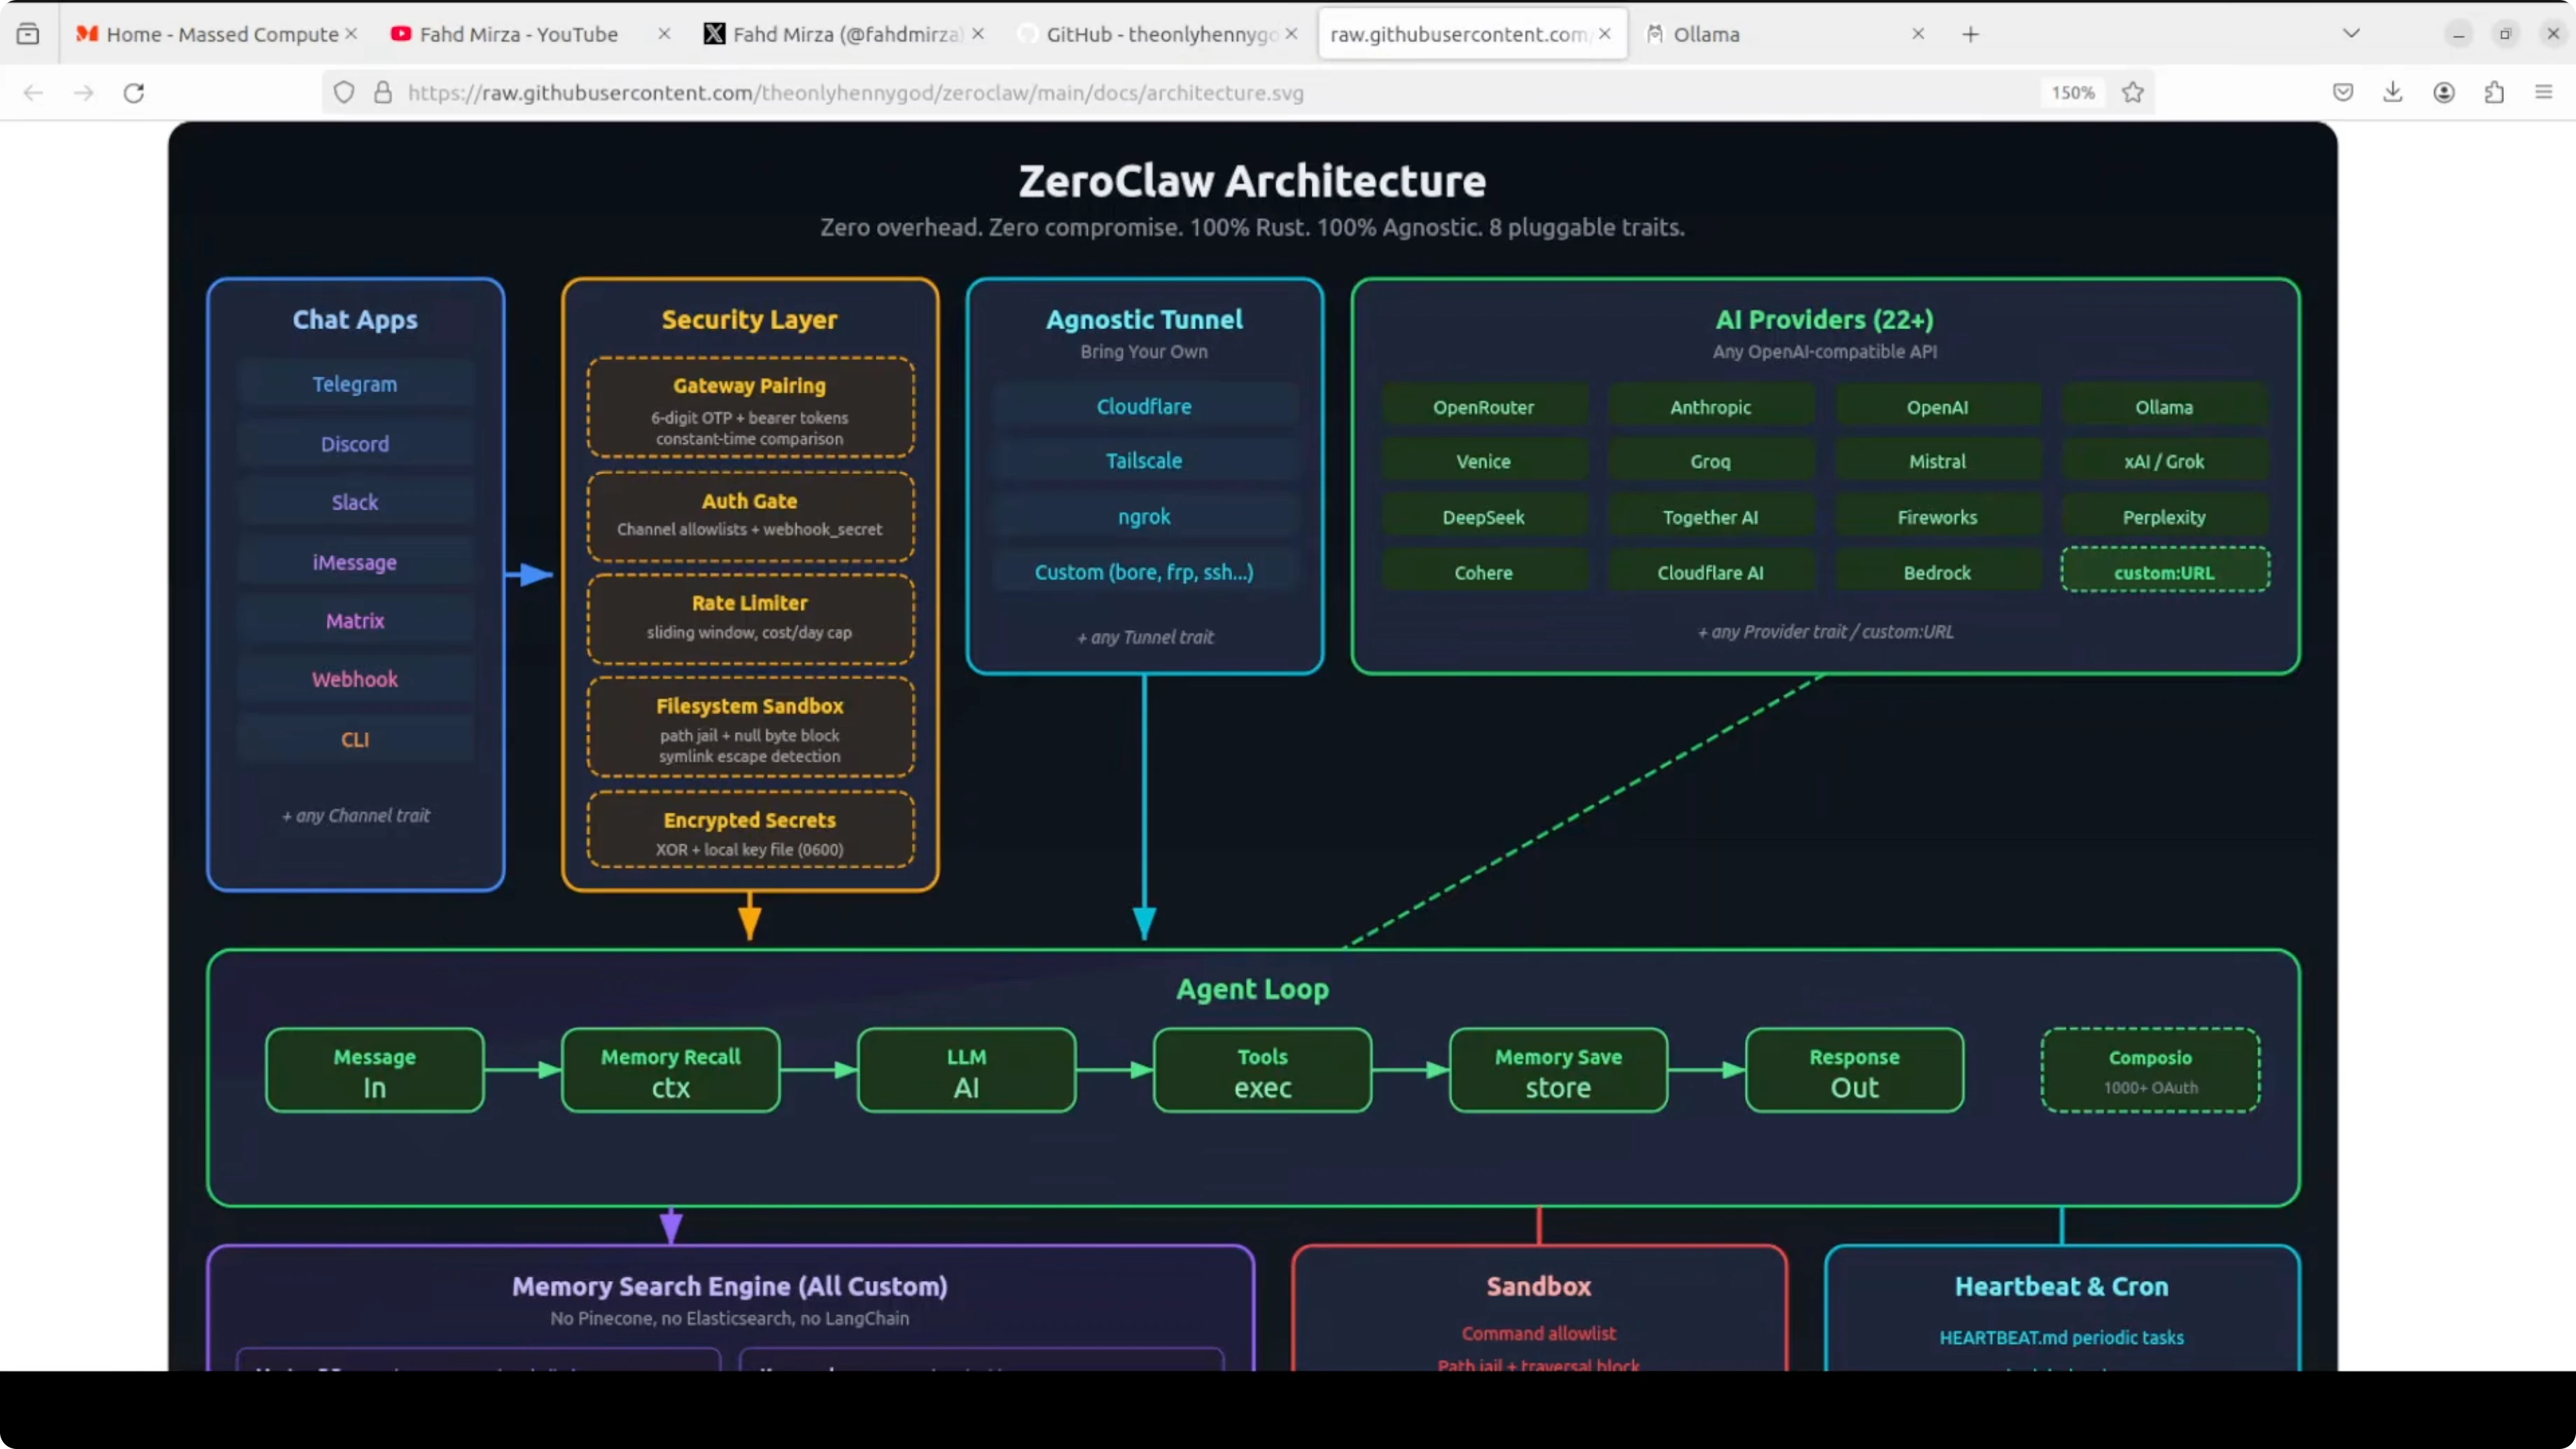This screenshot has height=1449, width=2576.
Task: Show site info via padlock icon
Action: [383, 93]
